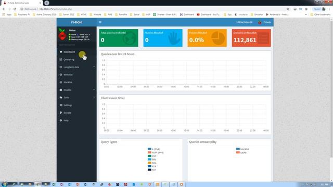Expand the Disable submenu arrow
This screenshot has width=333, height=187.
coord(94,90)
